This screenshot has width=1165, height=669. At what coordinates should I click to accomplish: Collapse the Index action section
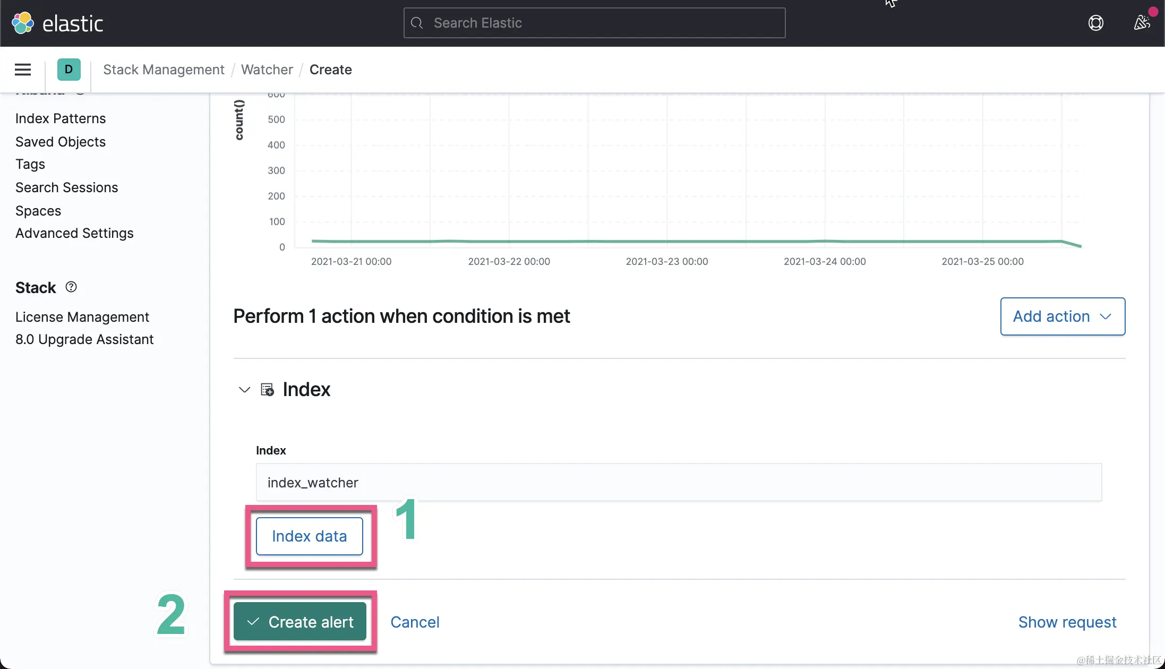[244, 390]
